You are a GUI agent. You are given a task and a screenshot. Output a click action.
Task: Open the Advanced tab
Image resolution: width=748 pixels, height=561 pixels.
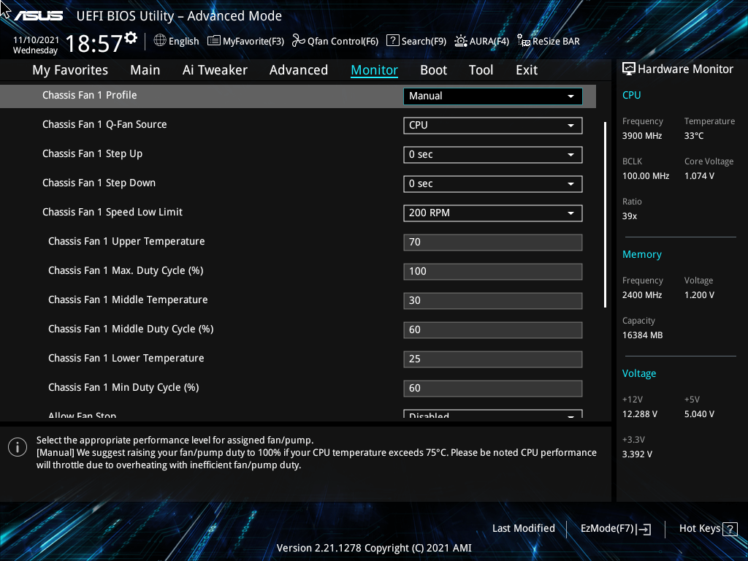pyautogui.click(x=299, y=70)
